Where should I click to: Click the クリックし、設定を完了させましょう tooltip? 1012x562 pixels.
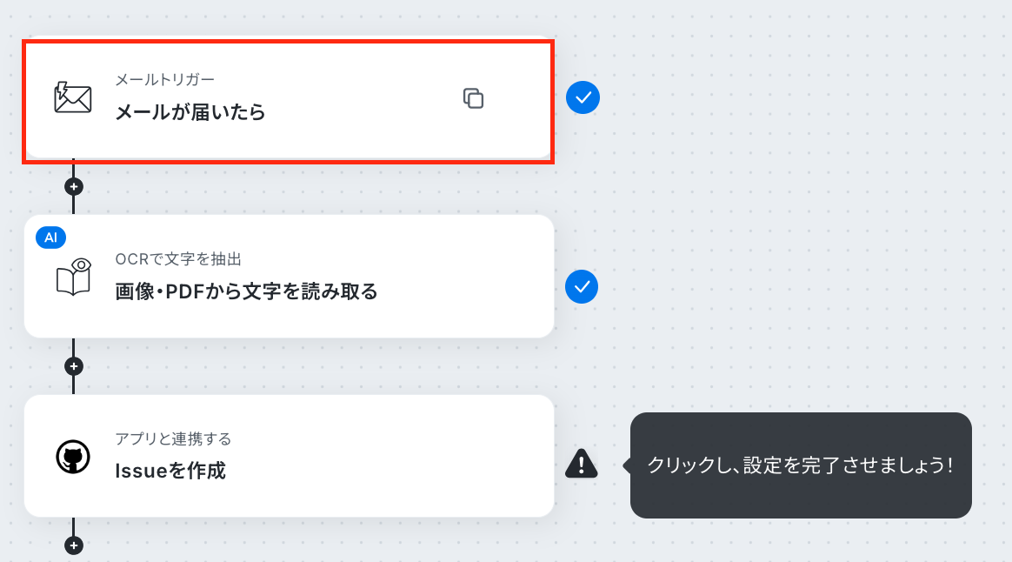pyautogui.click(x=801, y=465)
